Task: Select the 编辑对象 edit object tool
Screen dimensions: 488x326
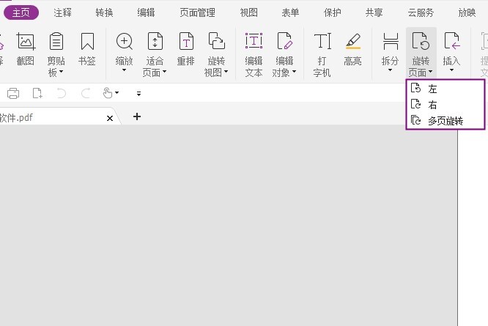Action: coord(284,54)
